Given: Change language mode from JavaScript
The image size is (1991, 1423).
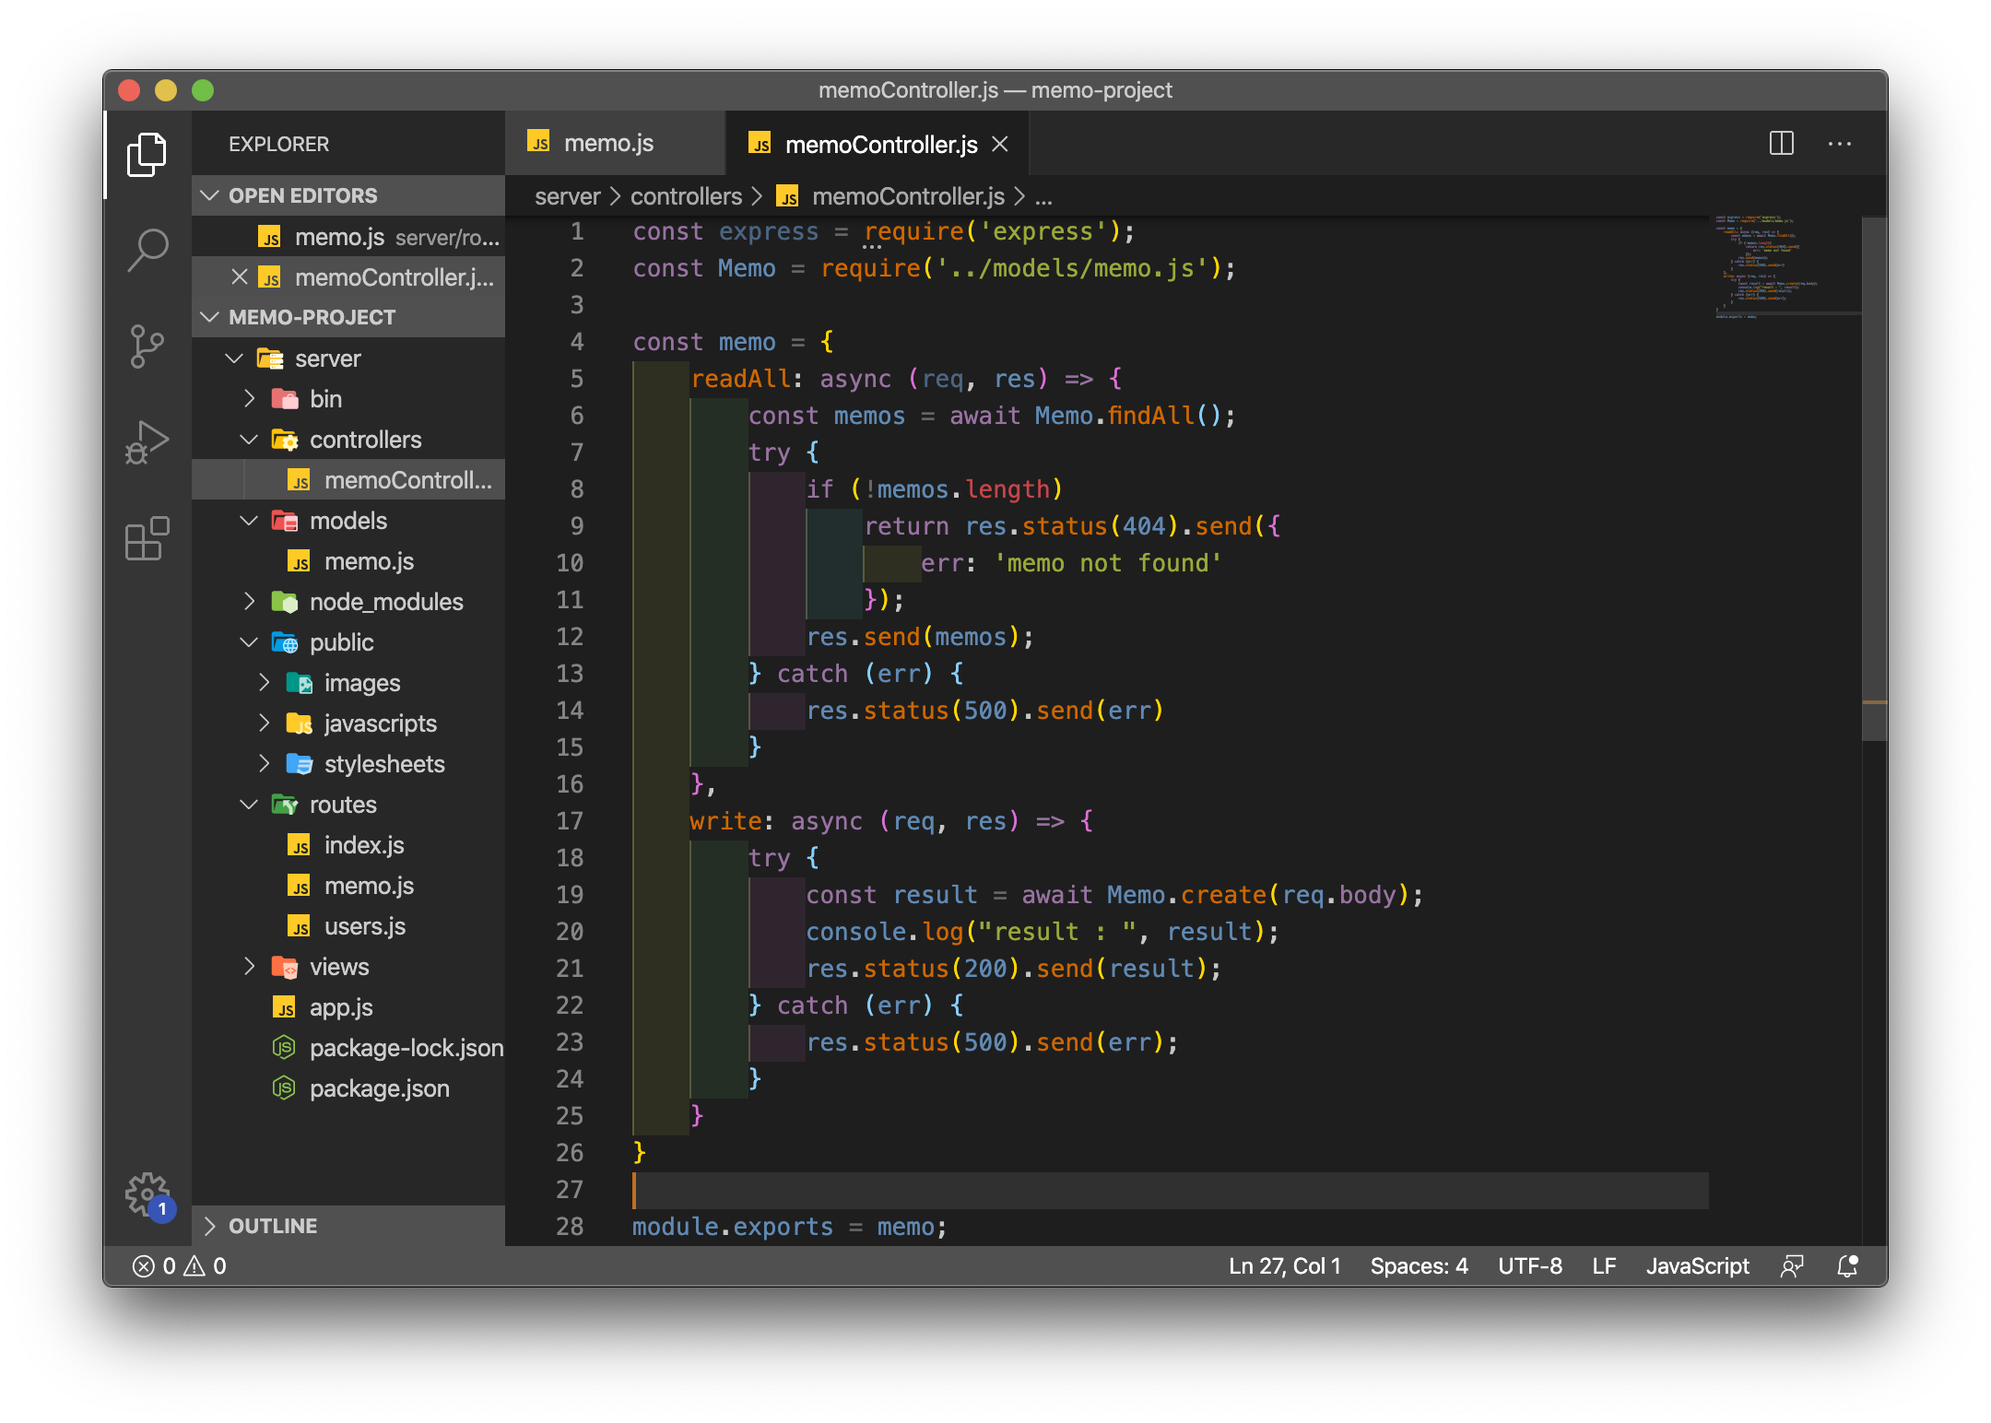Looking at the screenshot, I should (1697, 1266).
